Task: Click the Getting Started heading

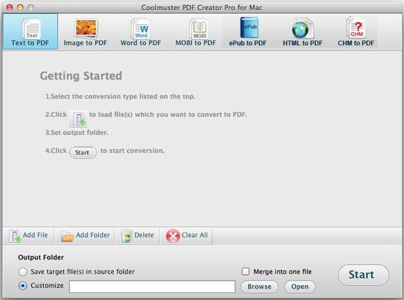Action: pos(81,76)
